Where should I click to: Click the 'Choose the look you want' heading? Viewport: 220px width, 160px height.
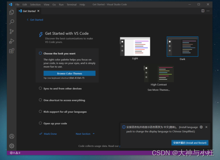(59, 53)
